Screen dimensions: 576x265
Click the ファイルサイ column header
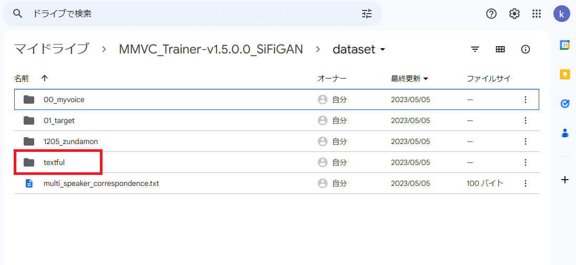[x=488, y=79]
